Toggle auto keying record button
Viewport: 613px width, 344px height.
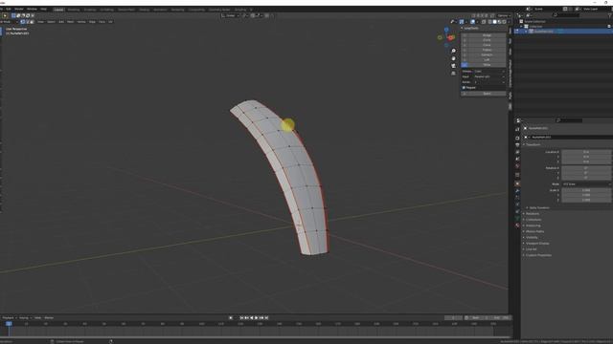click(231, 318)
